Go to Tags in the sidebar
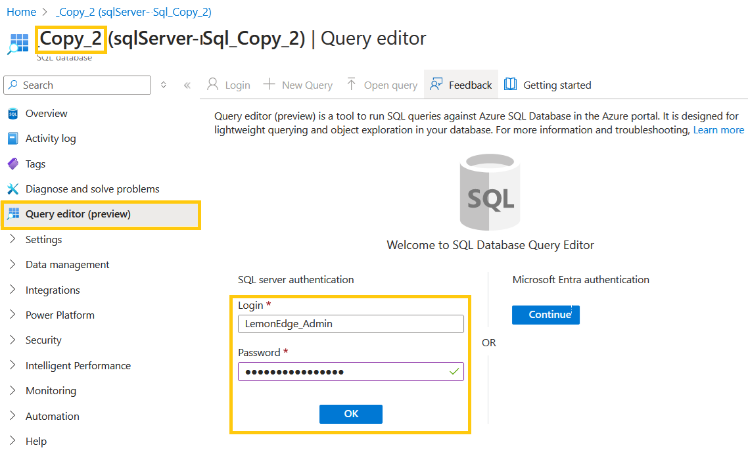 (x=35, y=164)
